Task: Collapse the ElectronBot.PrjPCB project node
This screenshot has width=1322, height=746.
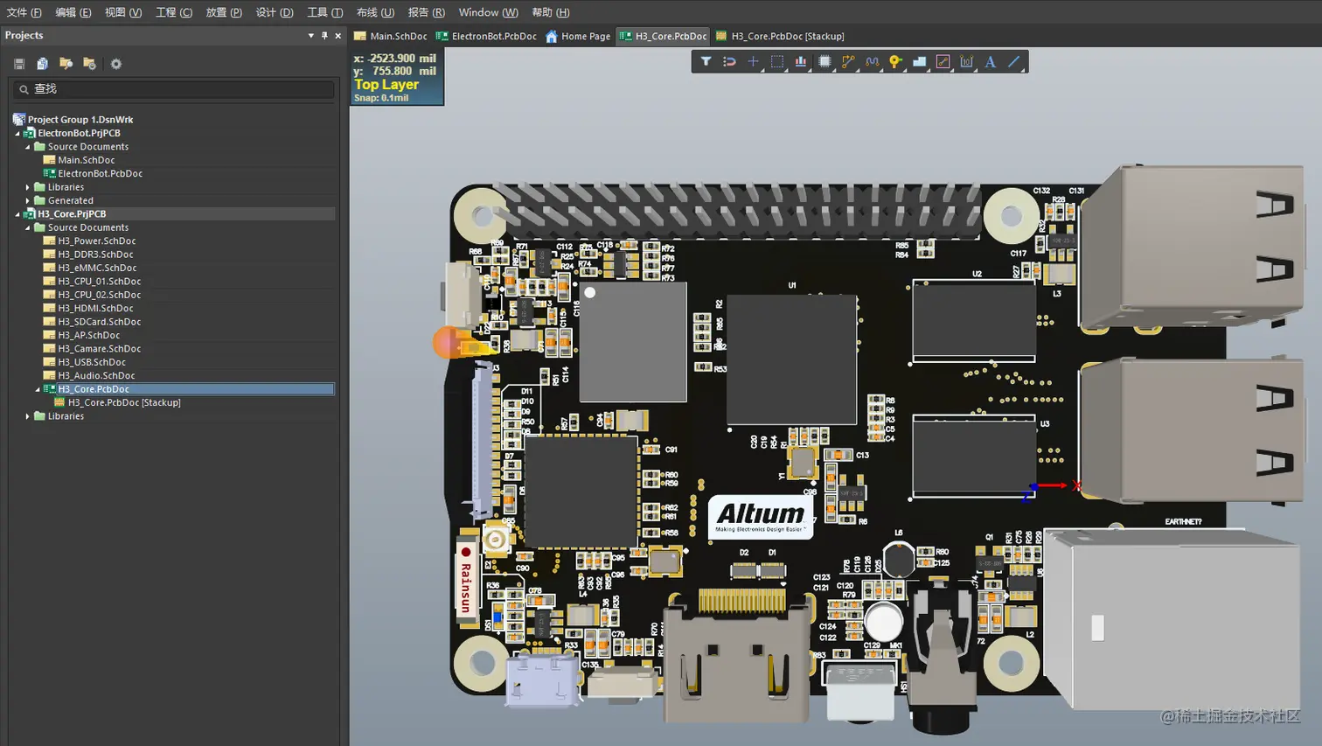Action: pos(17,134)
